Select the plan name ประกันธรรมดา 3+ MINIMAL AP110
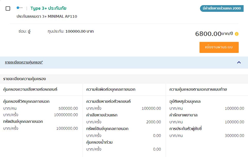Image resolution: width=248 pixels, height=157 pixels. (x=47, y=16)
